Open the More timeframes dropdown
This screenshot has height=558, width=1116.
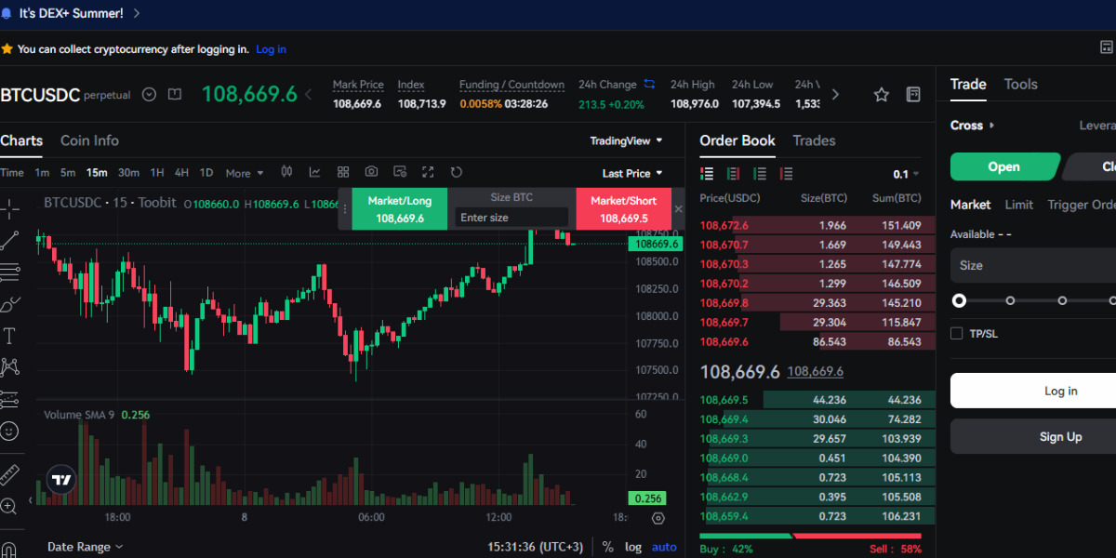(244, 172)
